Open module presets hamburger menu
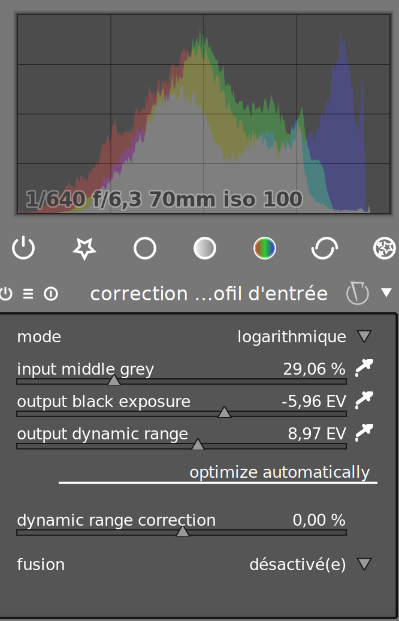This screenshot has height=621, width=399. (x=28, y=294)
